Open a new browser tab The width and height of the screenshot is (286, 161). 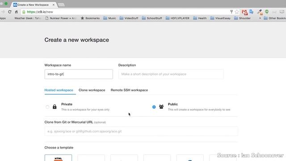pos(61,5)
